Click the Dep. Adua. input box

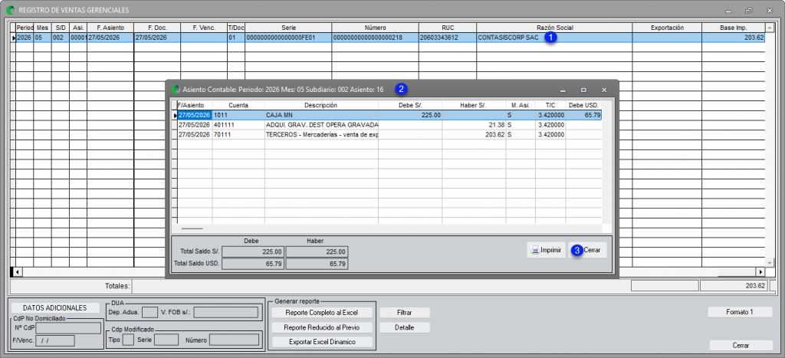(150, 313)
